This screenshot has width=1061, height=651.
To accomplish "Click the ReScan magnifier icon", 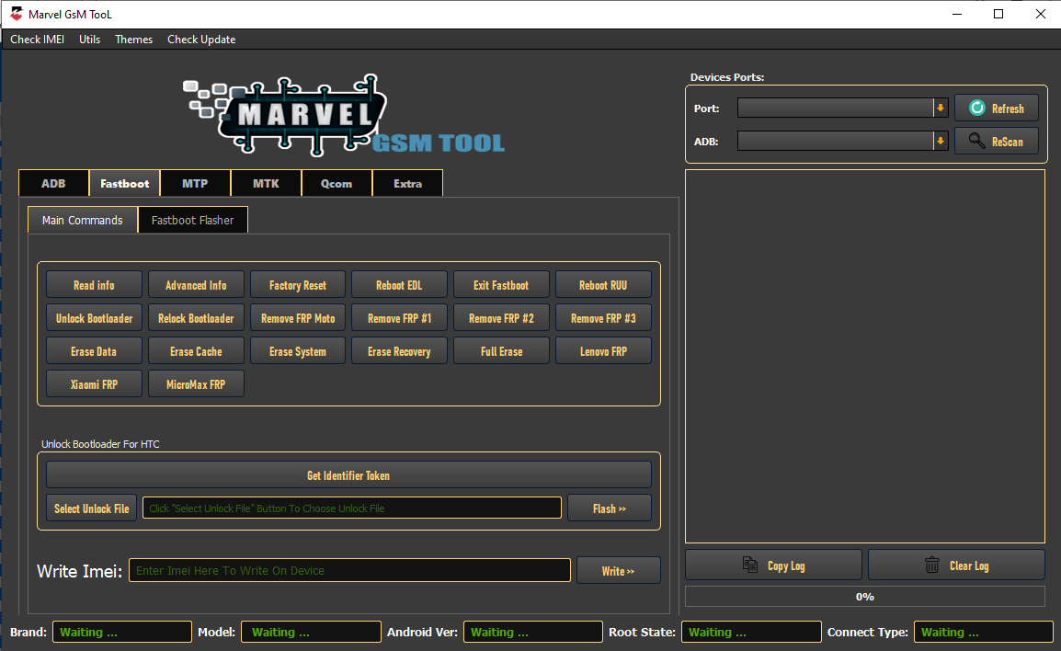I will click(x=977, y=141).
